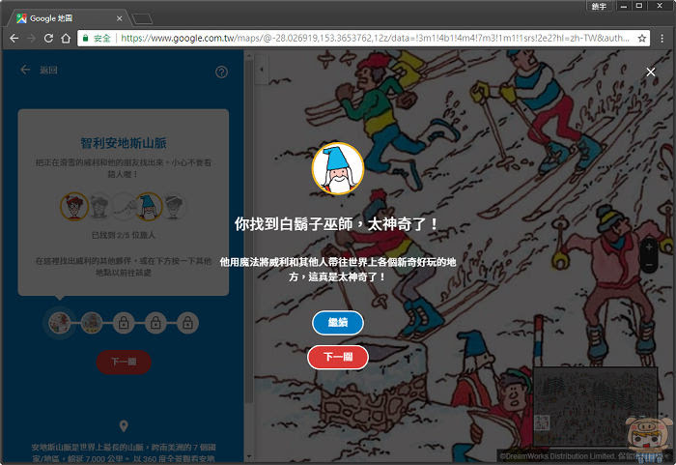Open the browser home page
This screenshot has width=676, height=465.
tap(66, 39)
